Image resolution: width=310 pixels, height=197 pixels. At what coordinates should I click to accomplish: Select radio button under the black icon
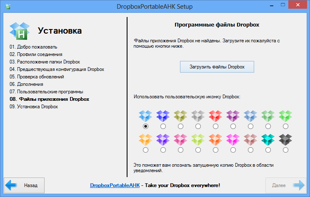coord(285,150)
